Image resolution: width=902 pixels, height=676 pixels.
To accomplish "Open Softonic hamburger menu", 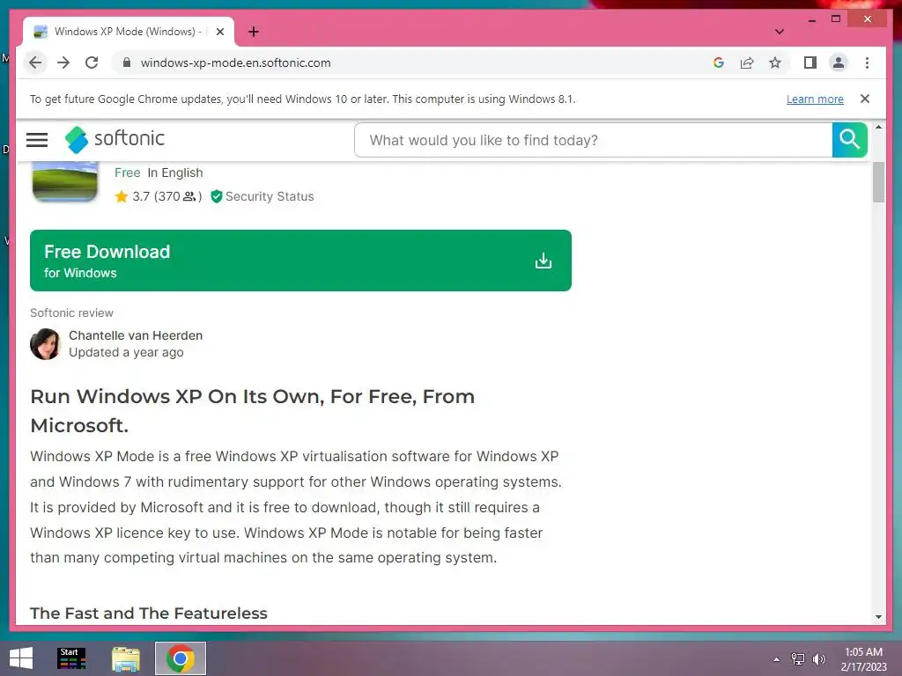I will click(37, 140).
